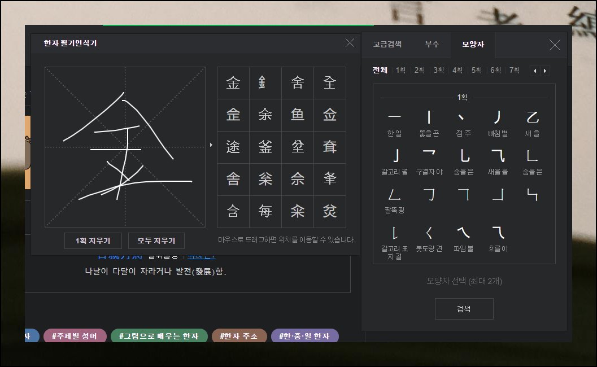Pick the 삐침 별 stroke shape
The height and width of the screenshot is (367, 597).
(x=498, y=123)
